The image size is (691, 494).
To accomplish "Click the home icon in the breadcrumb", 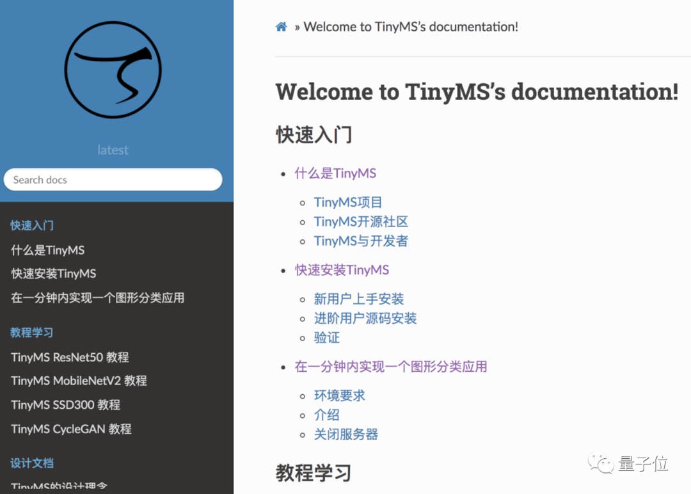I will 281,27.
